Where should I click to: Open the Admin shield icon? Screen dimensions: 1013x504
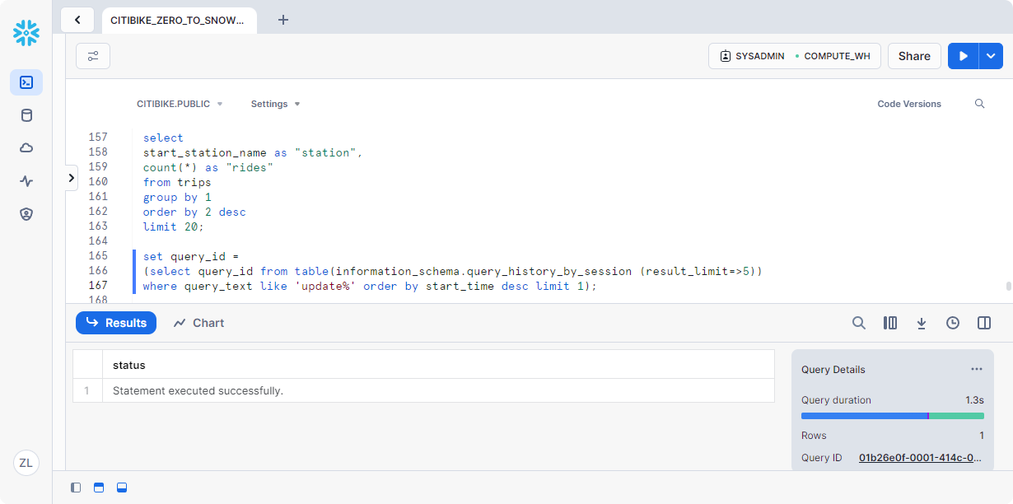(26, 214)
